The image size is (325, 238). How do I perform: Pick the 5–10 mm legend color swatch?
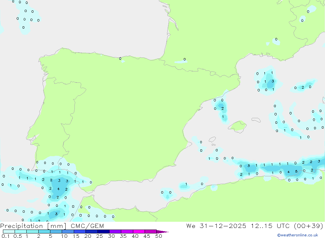pyautogui.click(x=56, y=232)
